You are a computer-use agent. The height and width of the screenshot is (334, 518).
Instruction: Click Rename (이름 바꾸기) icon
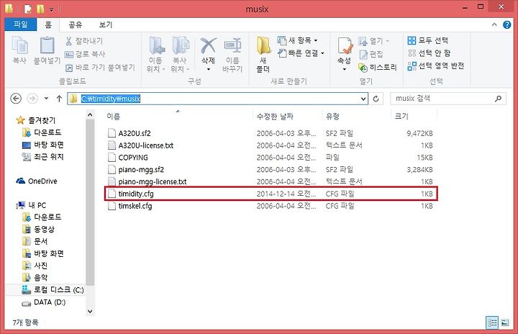(232, 45)
